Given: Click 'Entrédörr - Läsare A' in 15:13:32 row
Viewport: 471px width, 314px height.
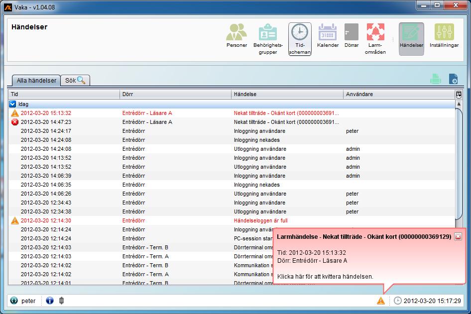Looking at the screenshot, I should 147,113.
